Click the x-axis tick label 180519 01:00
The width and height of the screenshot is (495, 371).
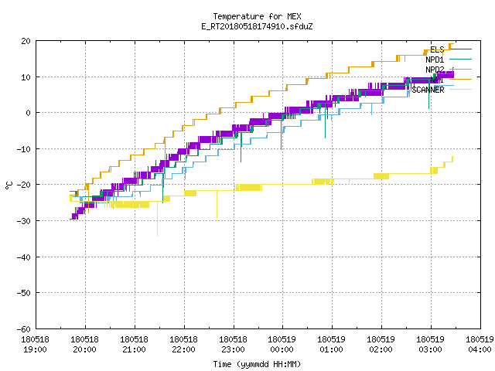332,345
